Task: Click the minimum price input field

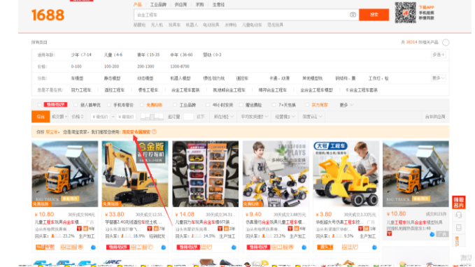Action: [100, 117]
